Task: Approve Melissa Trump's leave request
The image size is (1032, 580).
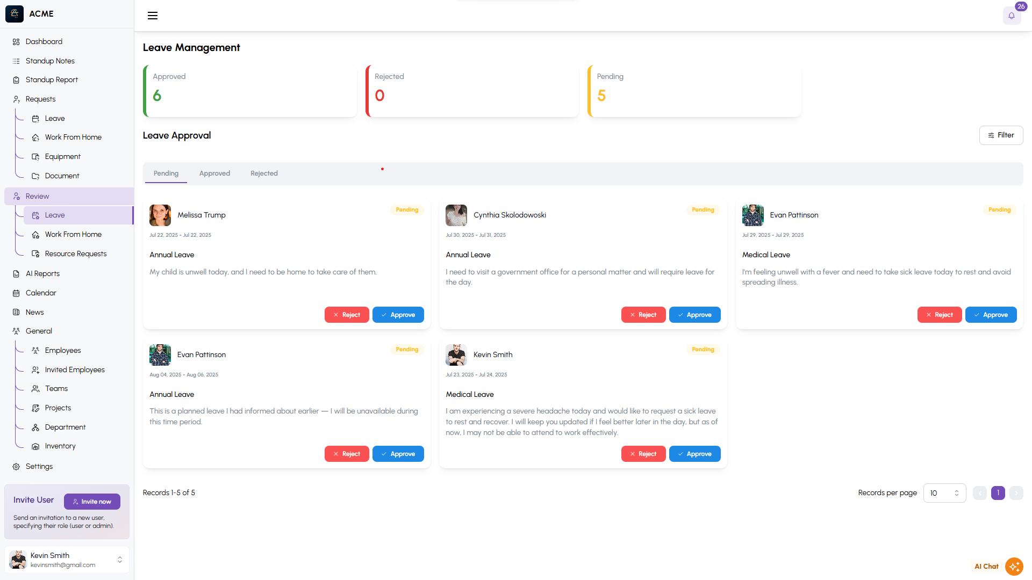Action: point(398,315)
